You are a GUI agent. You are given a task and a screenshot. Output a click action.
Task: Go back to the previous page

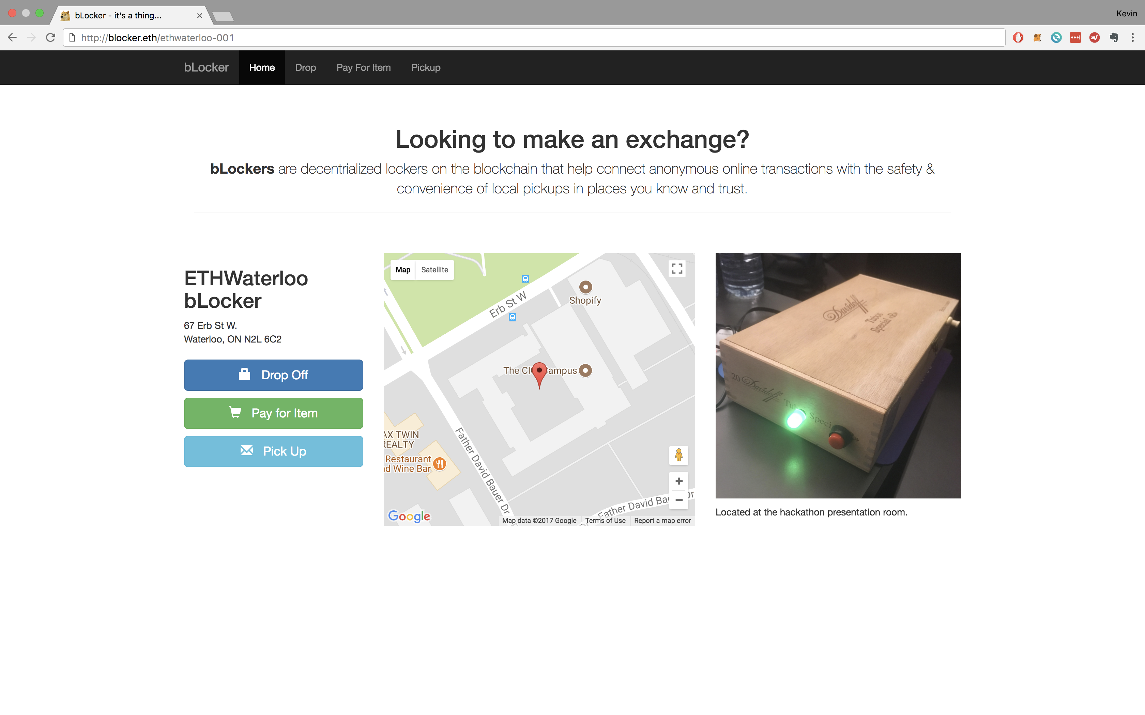(12, 38)
